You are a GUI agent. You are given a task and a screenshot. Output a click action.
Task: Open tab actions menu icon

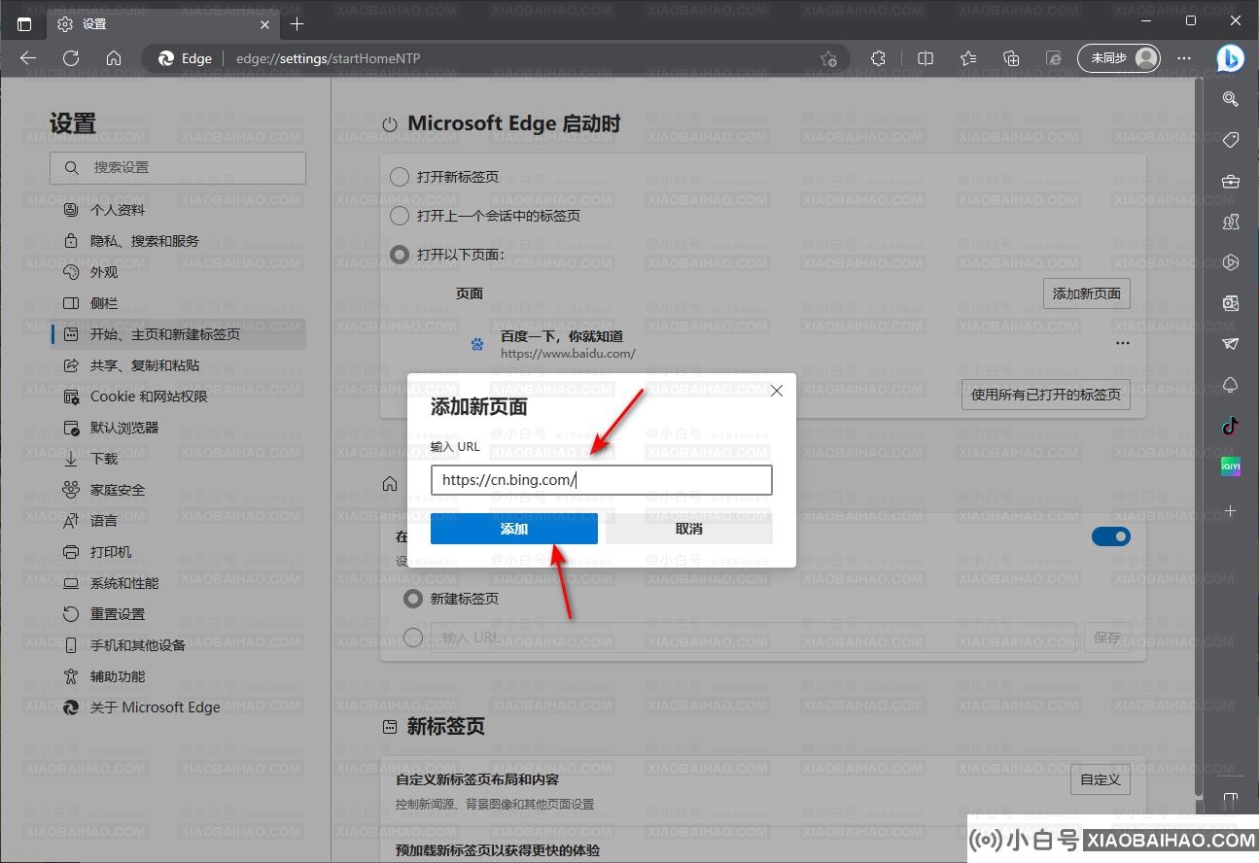click(x=24, y=23)
